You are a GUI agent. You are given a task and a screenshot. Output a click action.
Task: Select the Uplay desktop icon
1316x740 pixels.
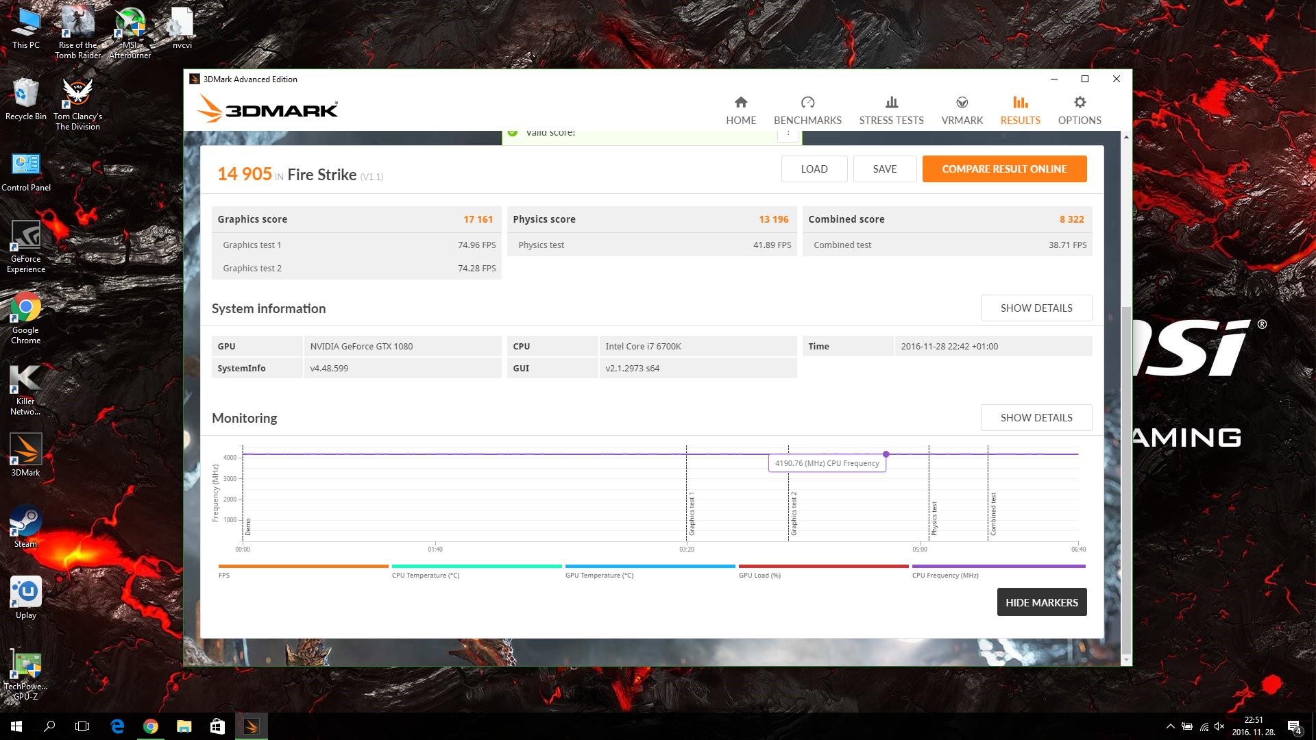[x=26, y=598]
